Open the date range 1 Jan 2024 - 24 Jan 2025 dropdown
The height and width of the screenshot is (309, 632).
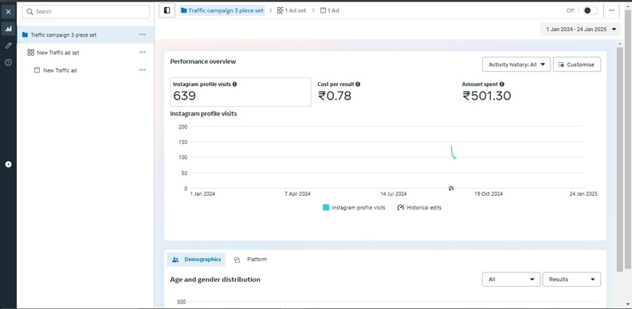[580, 29]
